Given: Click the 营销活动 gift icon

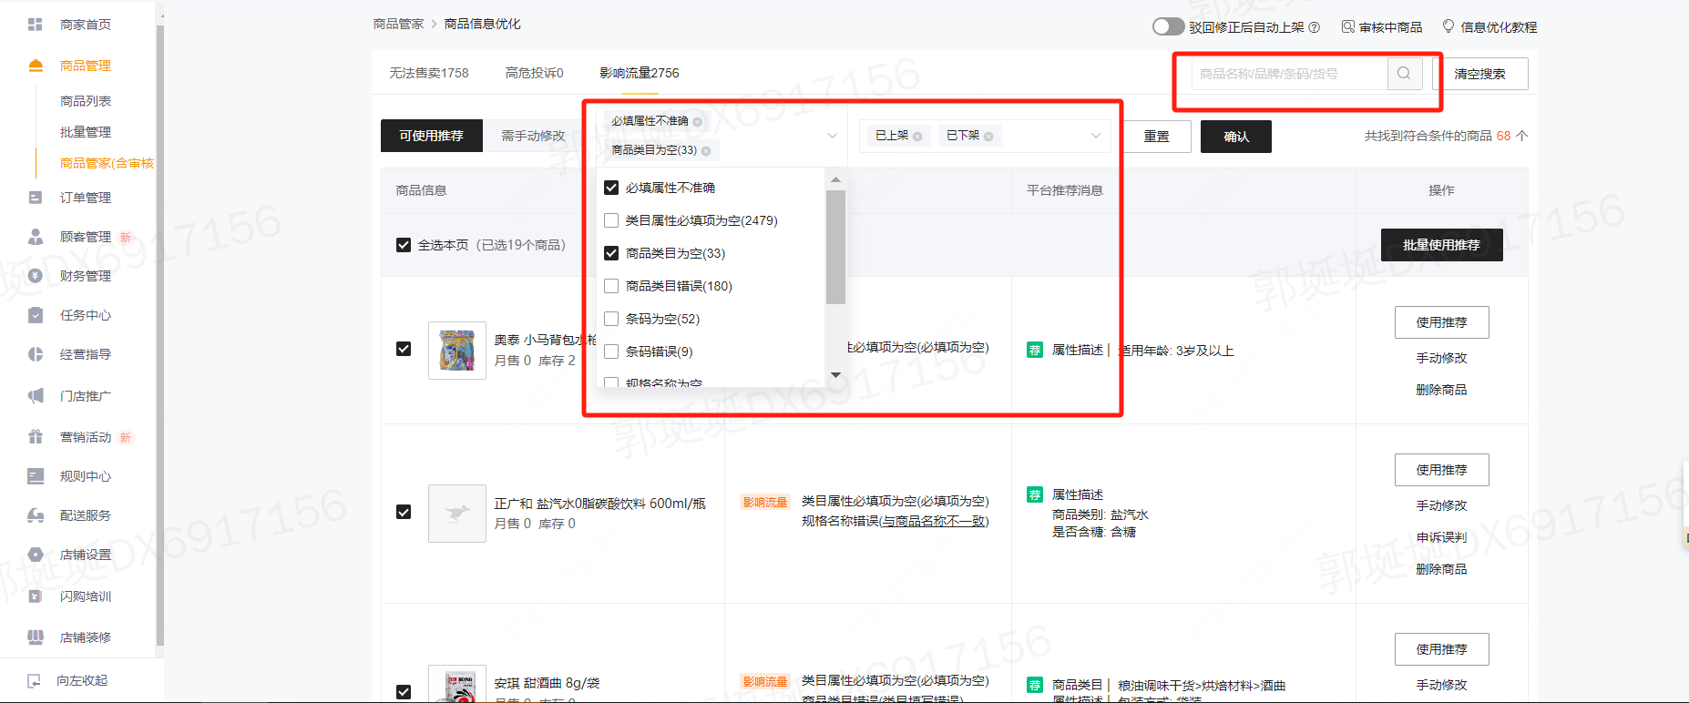Looking at the screenshot, I should (36, 437).
